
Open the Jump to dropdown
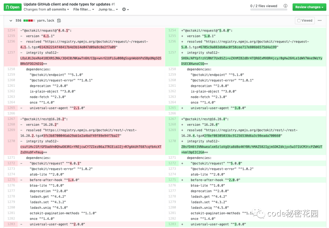108,9
